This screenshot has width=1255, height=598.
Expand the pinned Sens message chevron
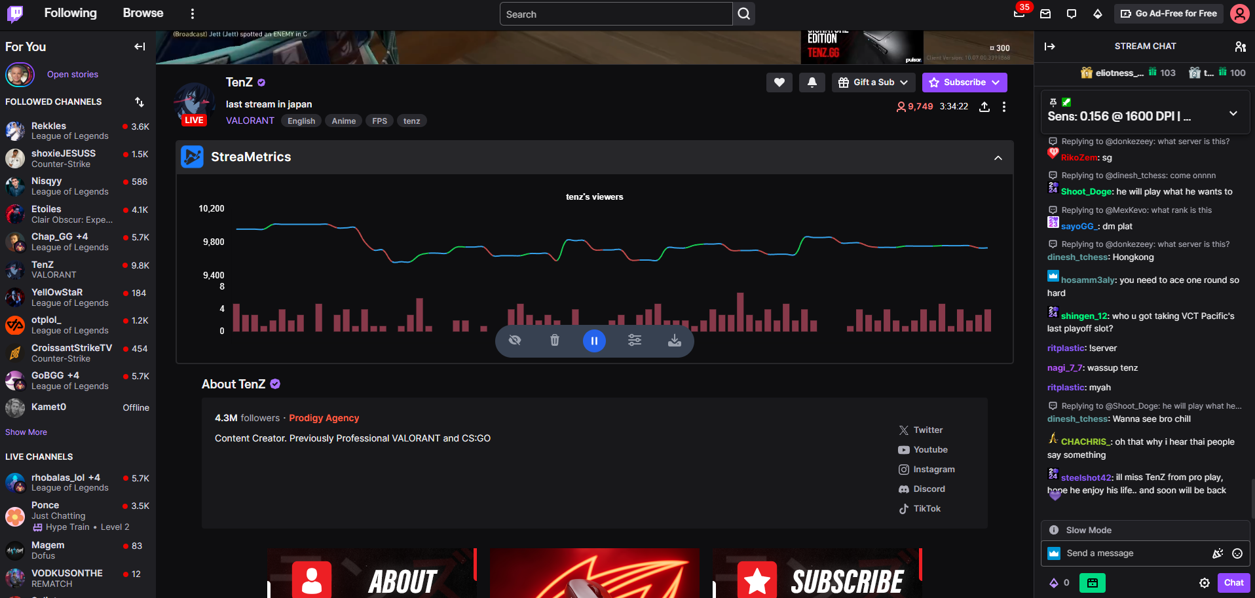tap(1233, 113)
